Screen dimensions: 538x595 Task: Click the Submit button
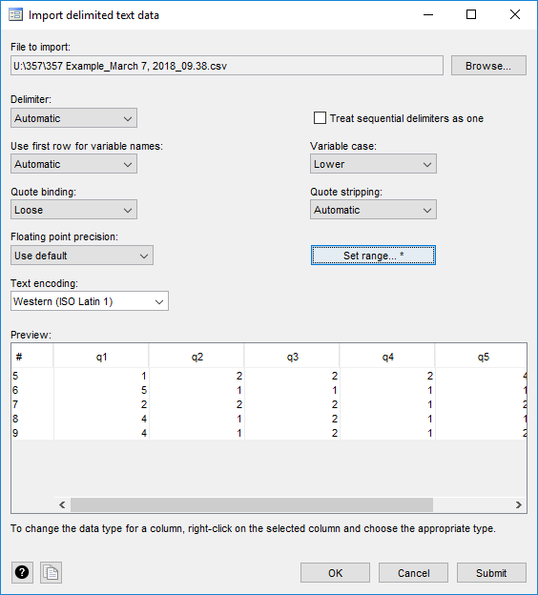[491, 573]
